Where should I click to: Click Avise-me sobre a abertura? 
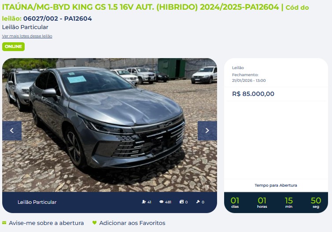tap(46, 223)
